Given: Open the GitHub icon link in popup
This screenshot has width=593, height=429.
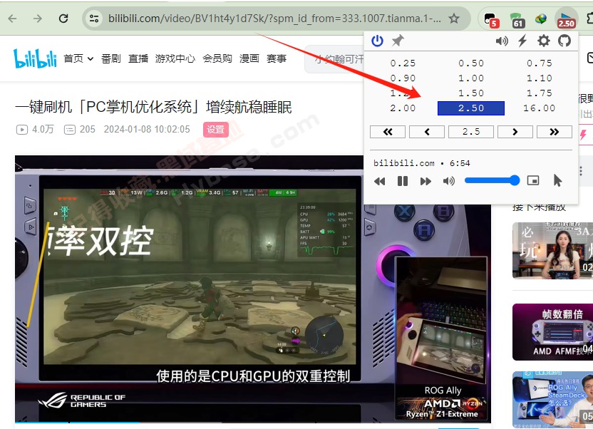Looking at the screenshot, I should [x=564, y=41].
